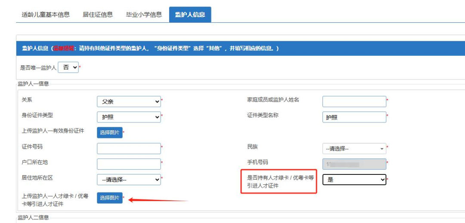Click the greyed 手机号码 field
Viewport: 465px width, 223px height.
click(354, 164)
